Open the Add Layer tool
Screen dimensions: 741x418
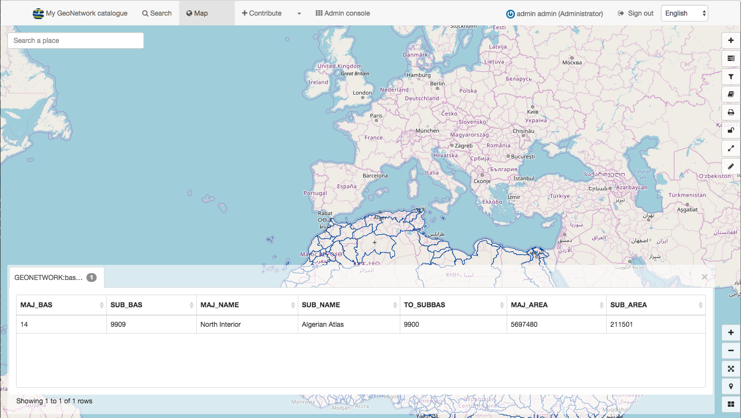(731, 40)
